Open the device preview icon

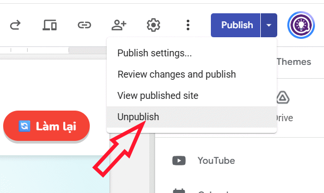pos(49,25)
